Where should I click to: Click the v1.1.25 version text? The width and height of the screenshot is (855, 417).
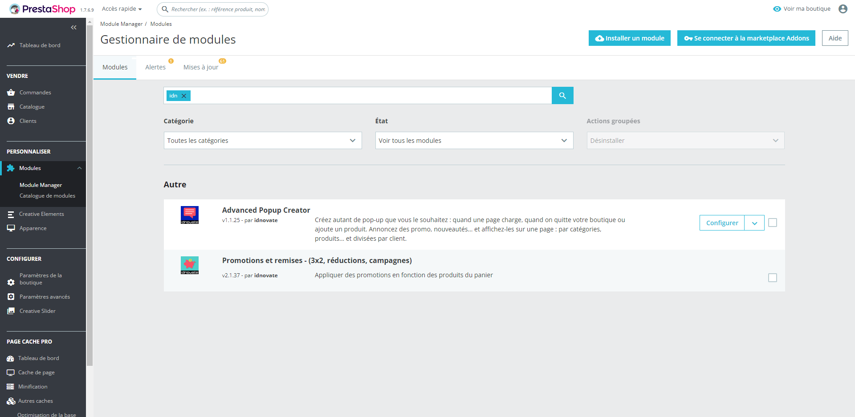click(231, 220)
